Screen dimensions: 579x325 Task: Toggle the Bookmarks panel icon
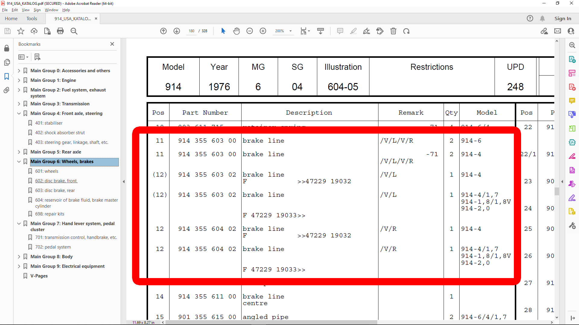(x=7, y=76)
